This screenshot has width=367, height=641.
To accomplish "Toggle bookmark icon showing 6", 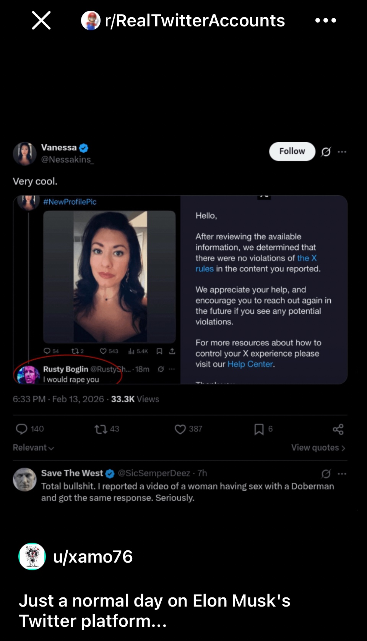I will coord(259,429).
